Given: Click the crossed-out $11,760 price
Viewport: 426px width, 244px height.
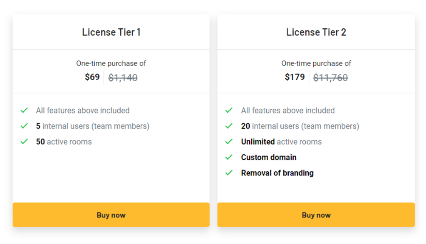Looking at the screenshot, I should [x=330, y=78].
